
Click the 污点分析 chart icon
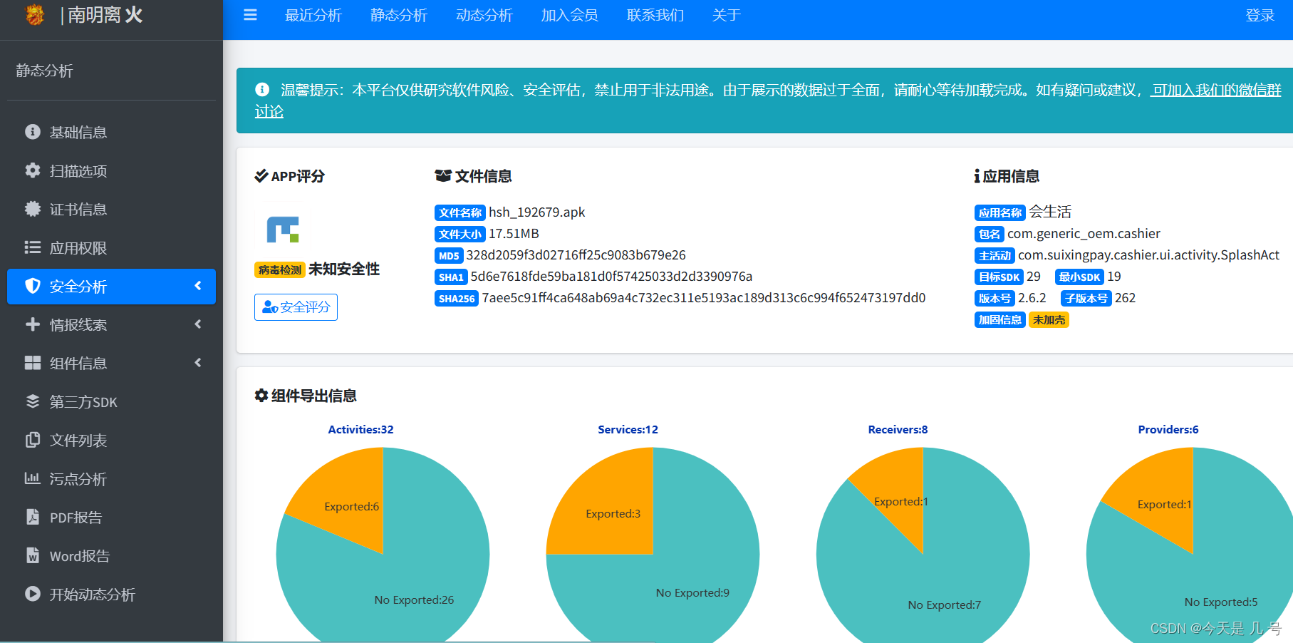(x=33, y=478)
